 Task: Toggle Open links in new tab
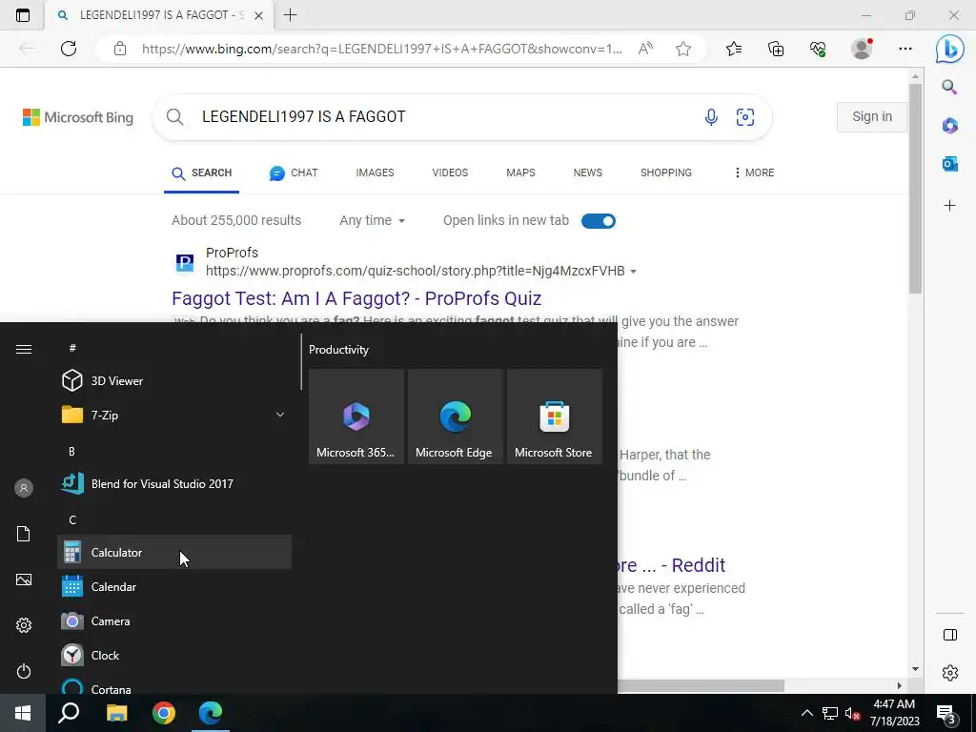(x=599, y=221)
